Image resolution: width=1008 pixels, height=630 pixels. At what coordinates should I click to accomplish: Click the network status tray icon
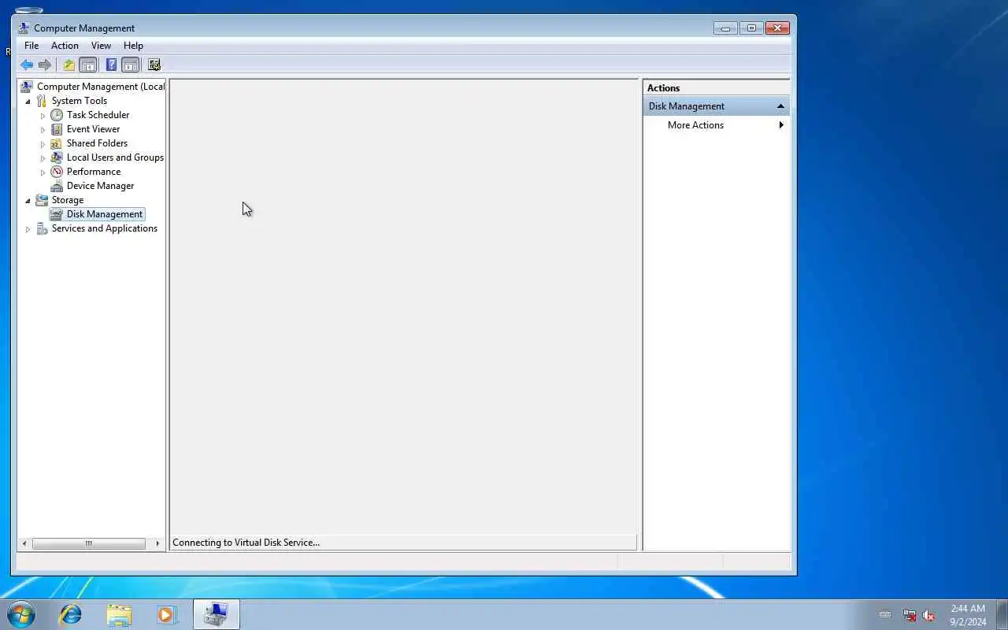(910, 615)
